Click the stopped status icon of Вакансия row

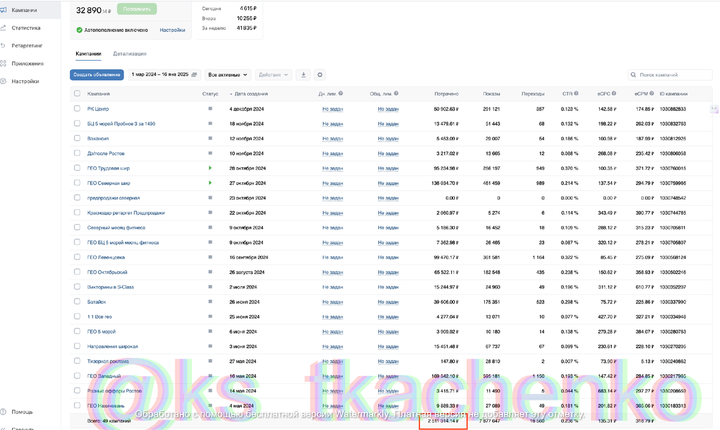[x=211, y=138]
